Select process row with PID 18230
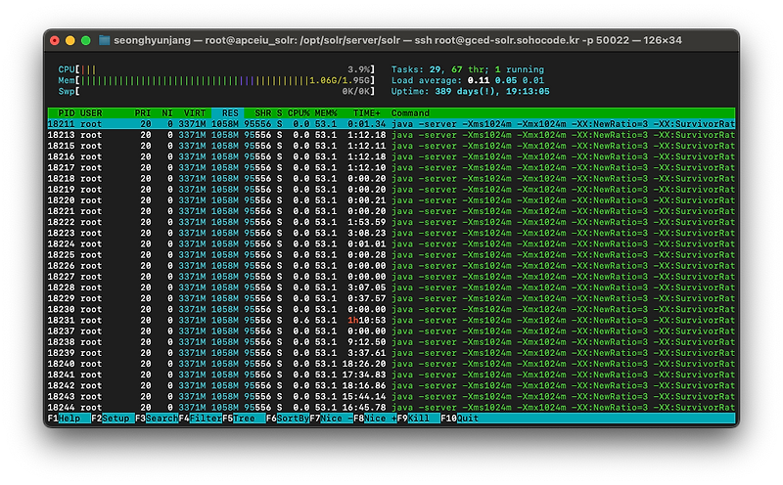The height and width of the screenshot is (485, 783). coord(391,309)
